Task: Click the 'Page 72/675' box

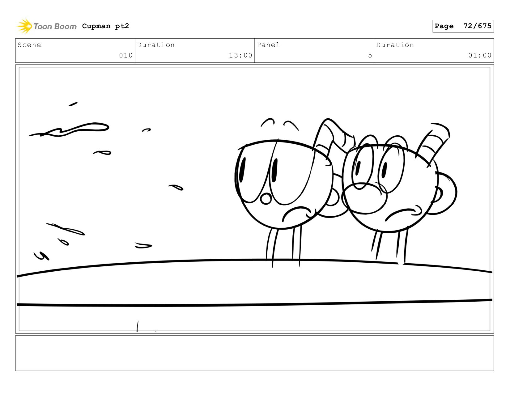Action: pyautogui.click(x=463, y=26)
